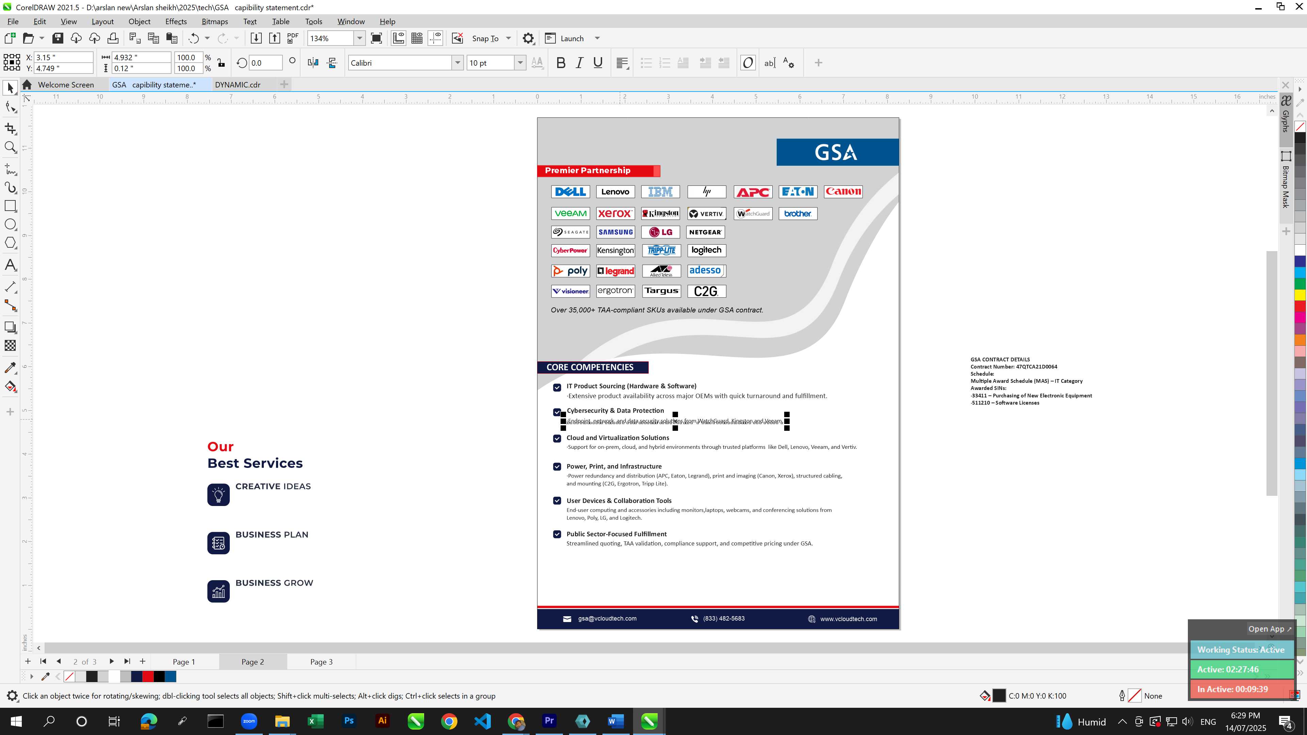
Task: Open the Undo history dropdown arrow
Action: pyautogui.click(x=207, y=38)
